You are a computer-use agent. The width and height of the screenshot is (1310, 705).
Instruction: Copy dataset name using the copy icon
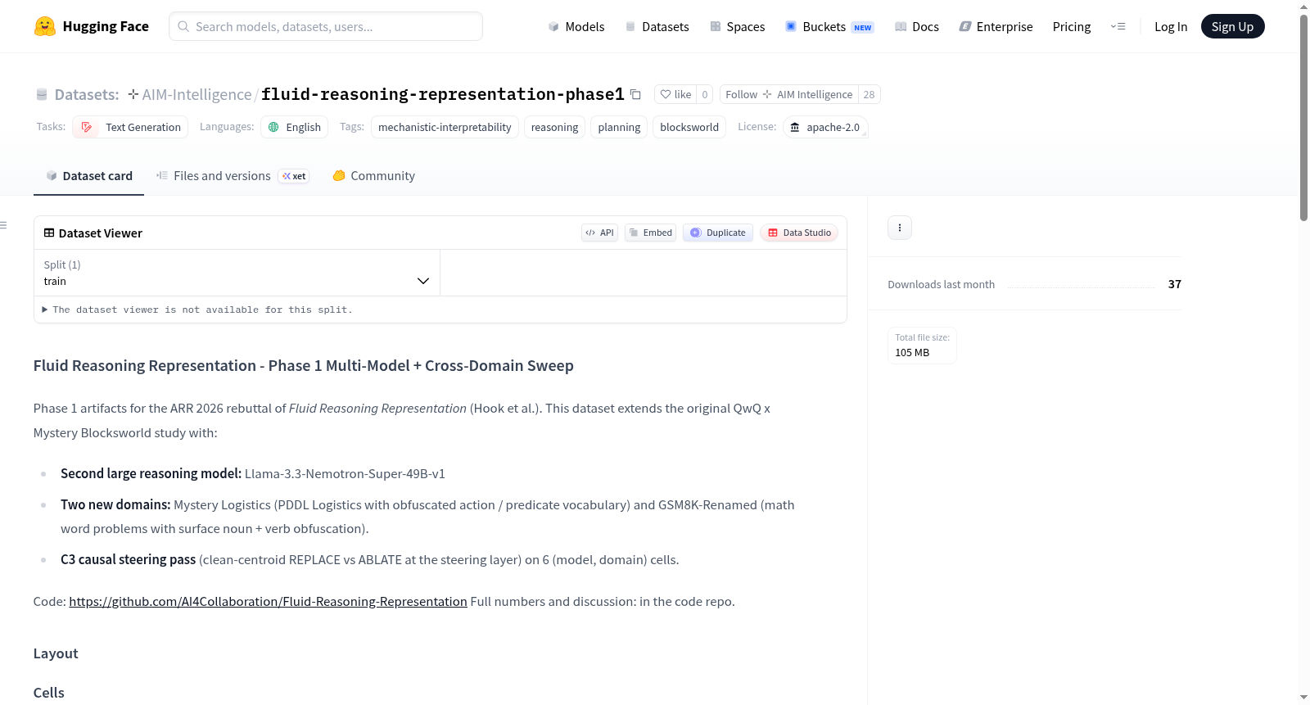[635, 94]
